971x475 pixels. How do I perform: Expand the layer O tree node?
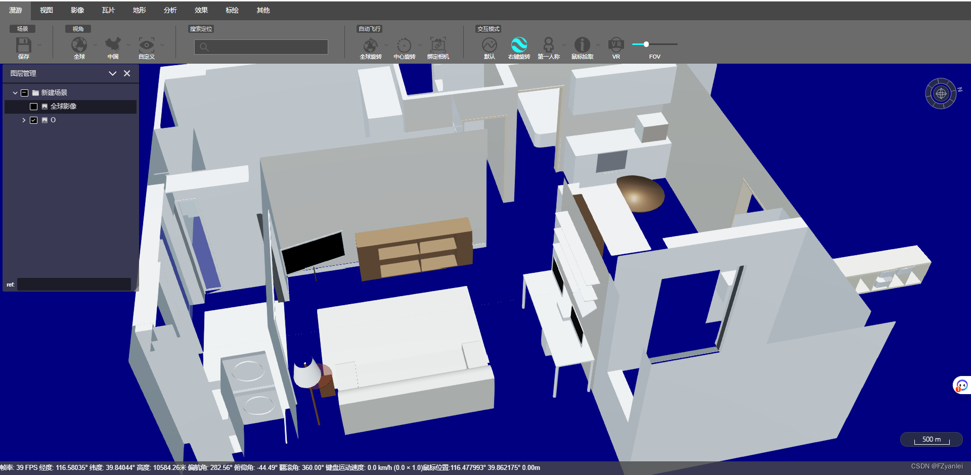[x=23, y=120]
